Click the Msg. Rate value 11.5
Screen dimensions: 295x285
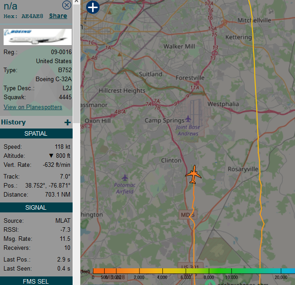65,239
